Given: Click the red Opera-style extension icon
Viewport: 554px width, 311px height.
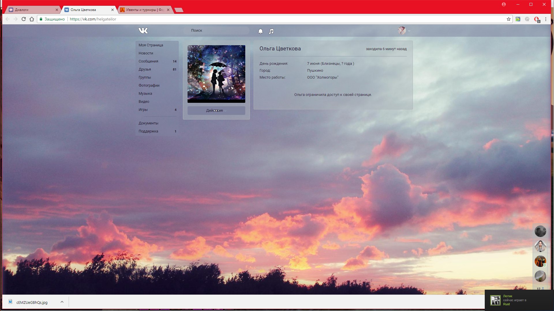Looking at the screenshot, I should pyautogui.click(x=536, y=19).
